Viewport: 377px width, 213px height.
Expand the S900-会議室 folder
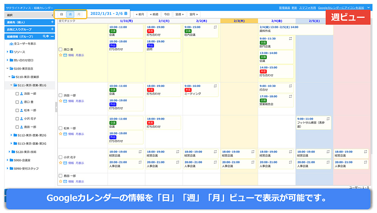pos(7,160)
